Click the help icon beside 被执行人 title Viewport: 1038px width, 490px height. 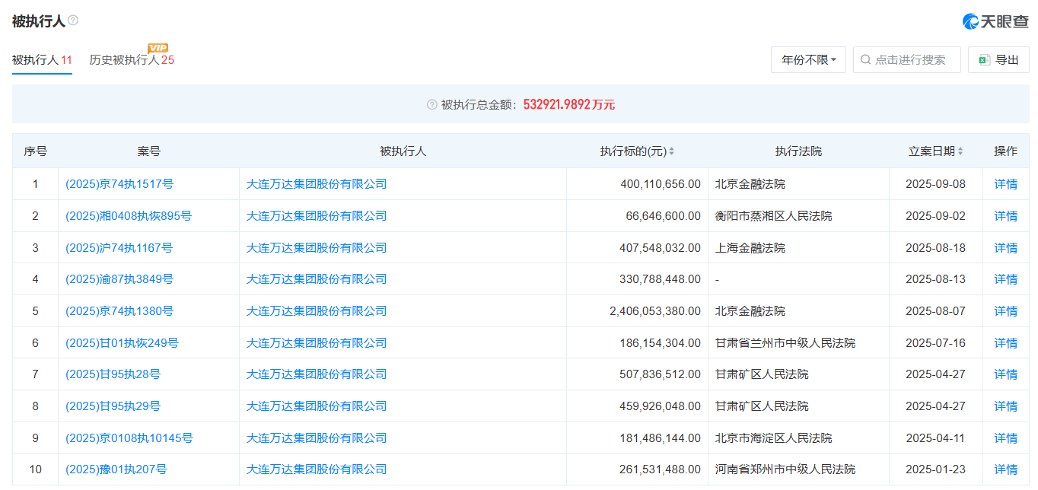click(x=73, y=21)
